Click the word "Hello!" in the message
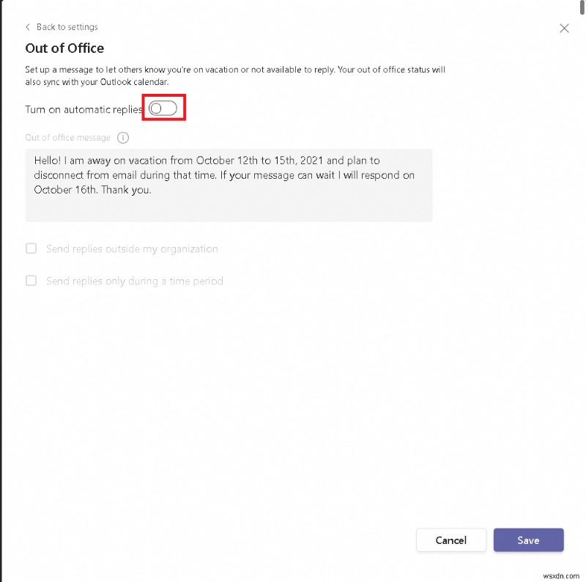The image size is (586, 582). point(48,161)
